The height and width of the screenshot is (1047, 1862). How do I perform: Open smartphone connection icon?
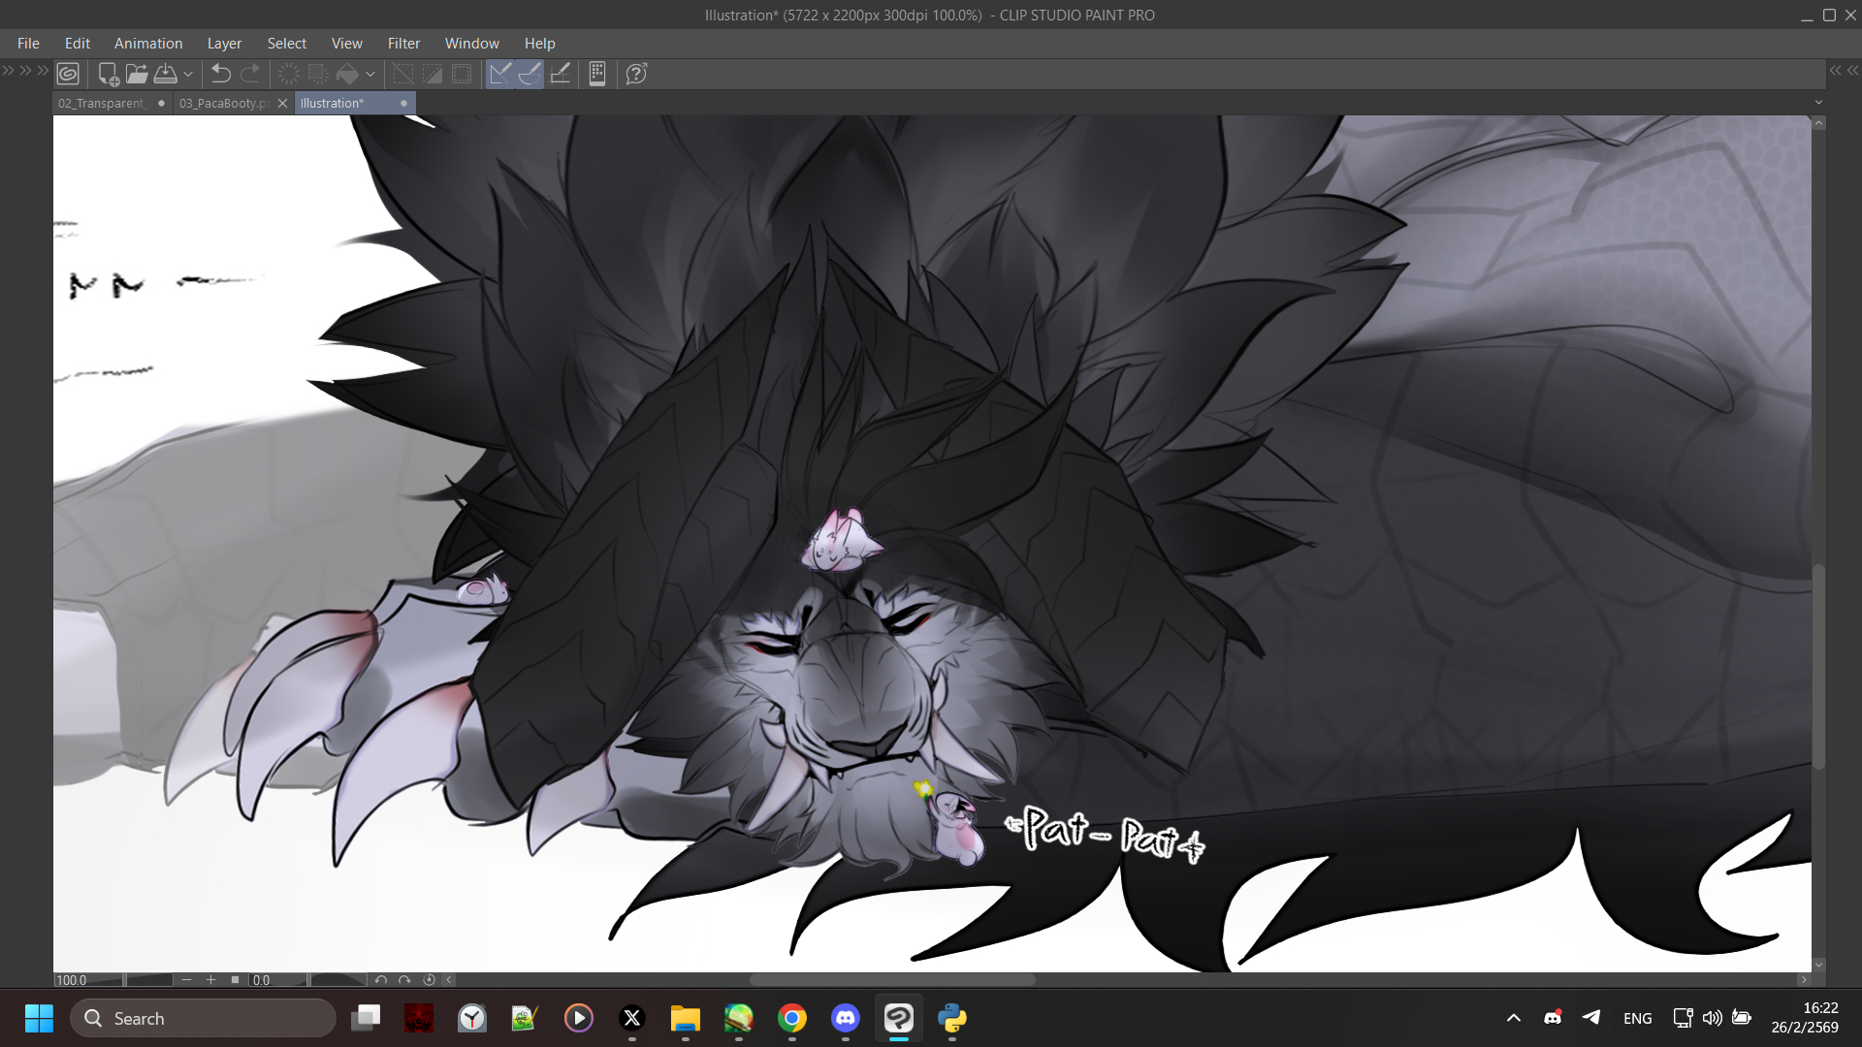click(597, 74)
